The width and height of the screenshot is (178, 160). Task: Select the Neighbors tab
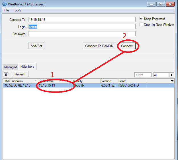click(27, 67)
